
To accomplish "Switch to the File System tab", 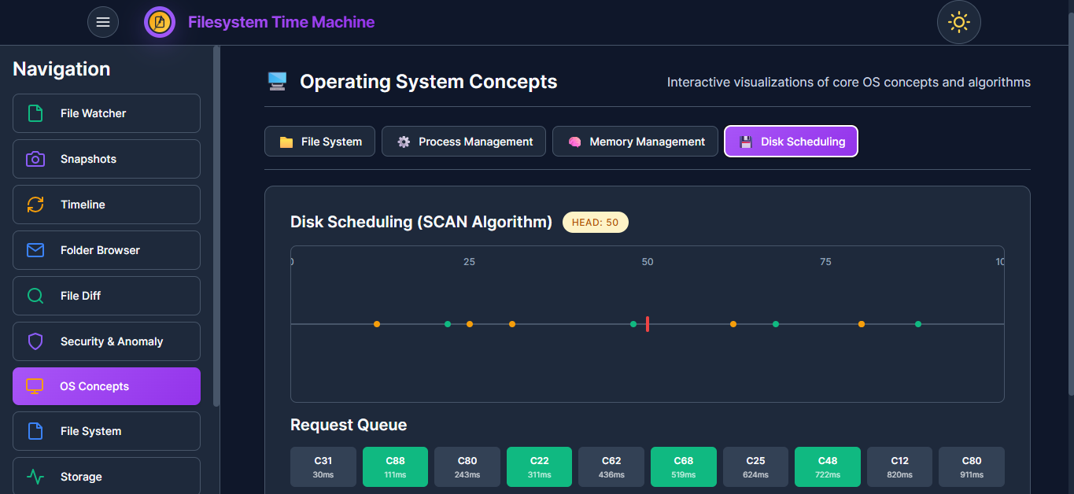I will pos(319,141).
